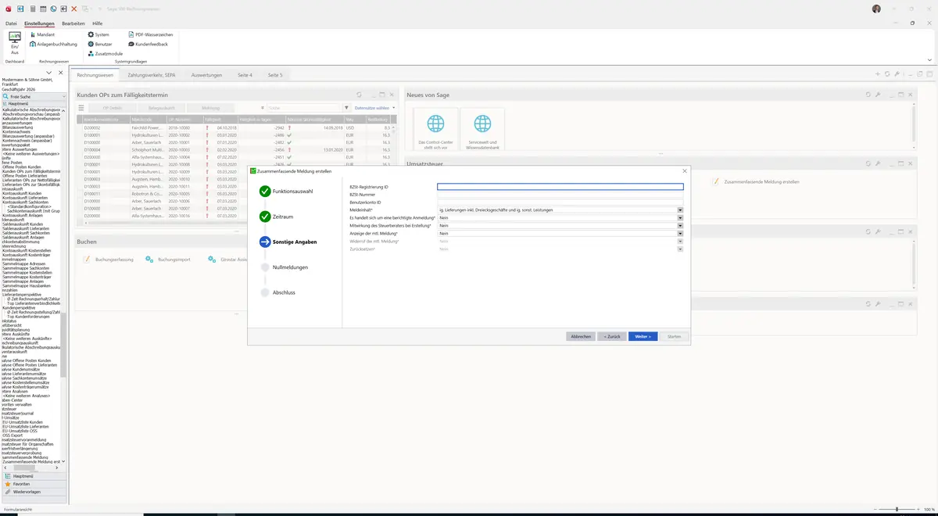Screen dimensions: 938x516
Task: Click the BZSt-Nummer input field
Action: [560, 195]
